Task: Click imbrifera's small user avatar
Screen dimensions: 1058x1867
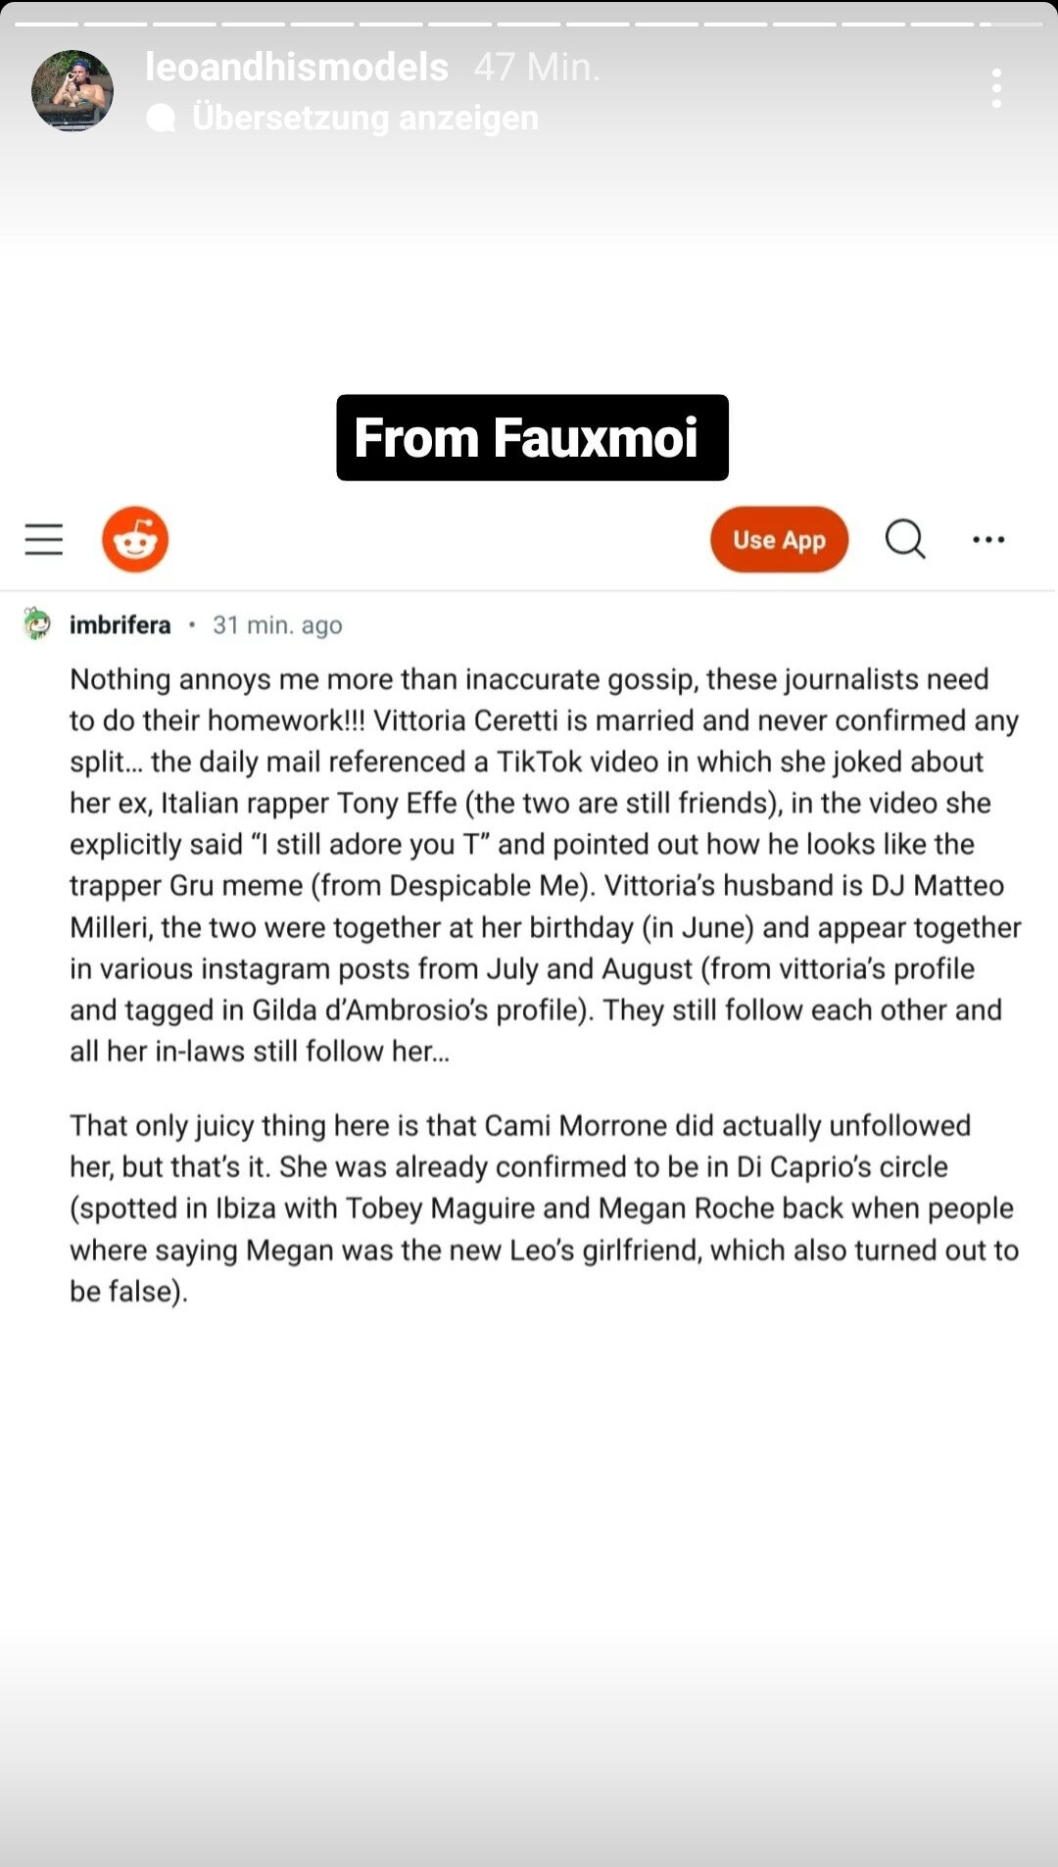Action: (37, 624)
